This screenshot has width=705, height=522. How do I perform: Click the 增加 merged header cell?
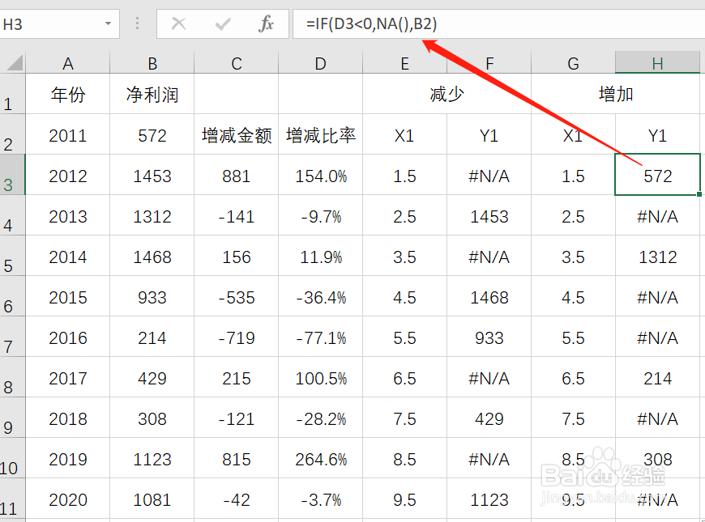(616, 94)
